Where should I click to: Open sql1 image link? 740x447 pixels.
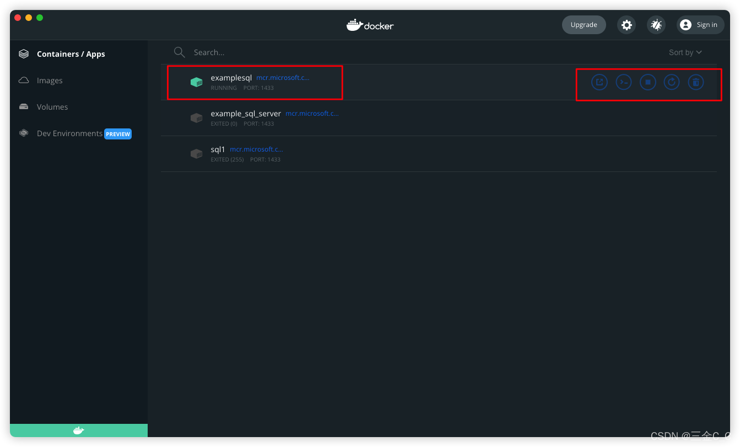(x=256, y=149)
